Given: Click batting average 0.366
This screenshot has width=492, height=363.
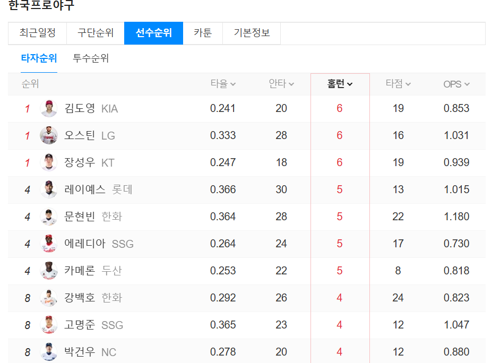Looking at the screenshot, I should [x=223, y=189].
